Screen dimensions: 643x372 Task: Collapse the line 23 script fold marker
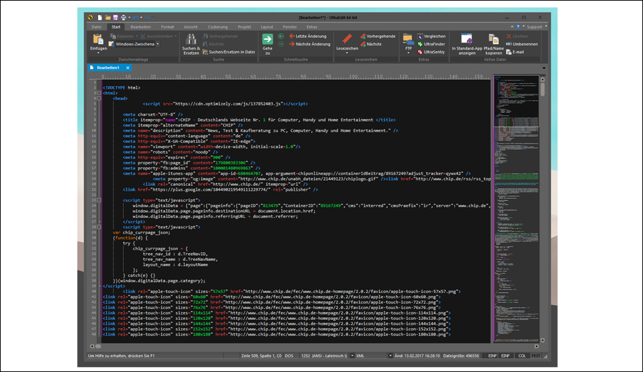pyautogui.click(x=99, y=200)
